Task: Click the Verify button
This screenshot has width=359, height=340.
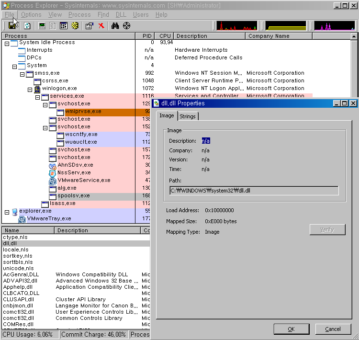Action: point(327,229)
